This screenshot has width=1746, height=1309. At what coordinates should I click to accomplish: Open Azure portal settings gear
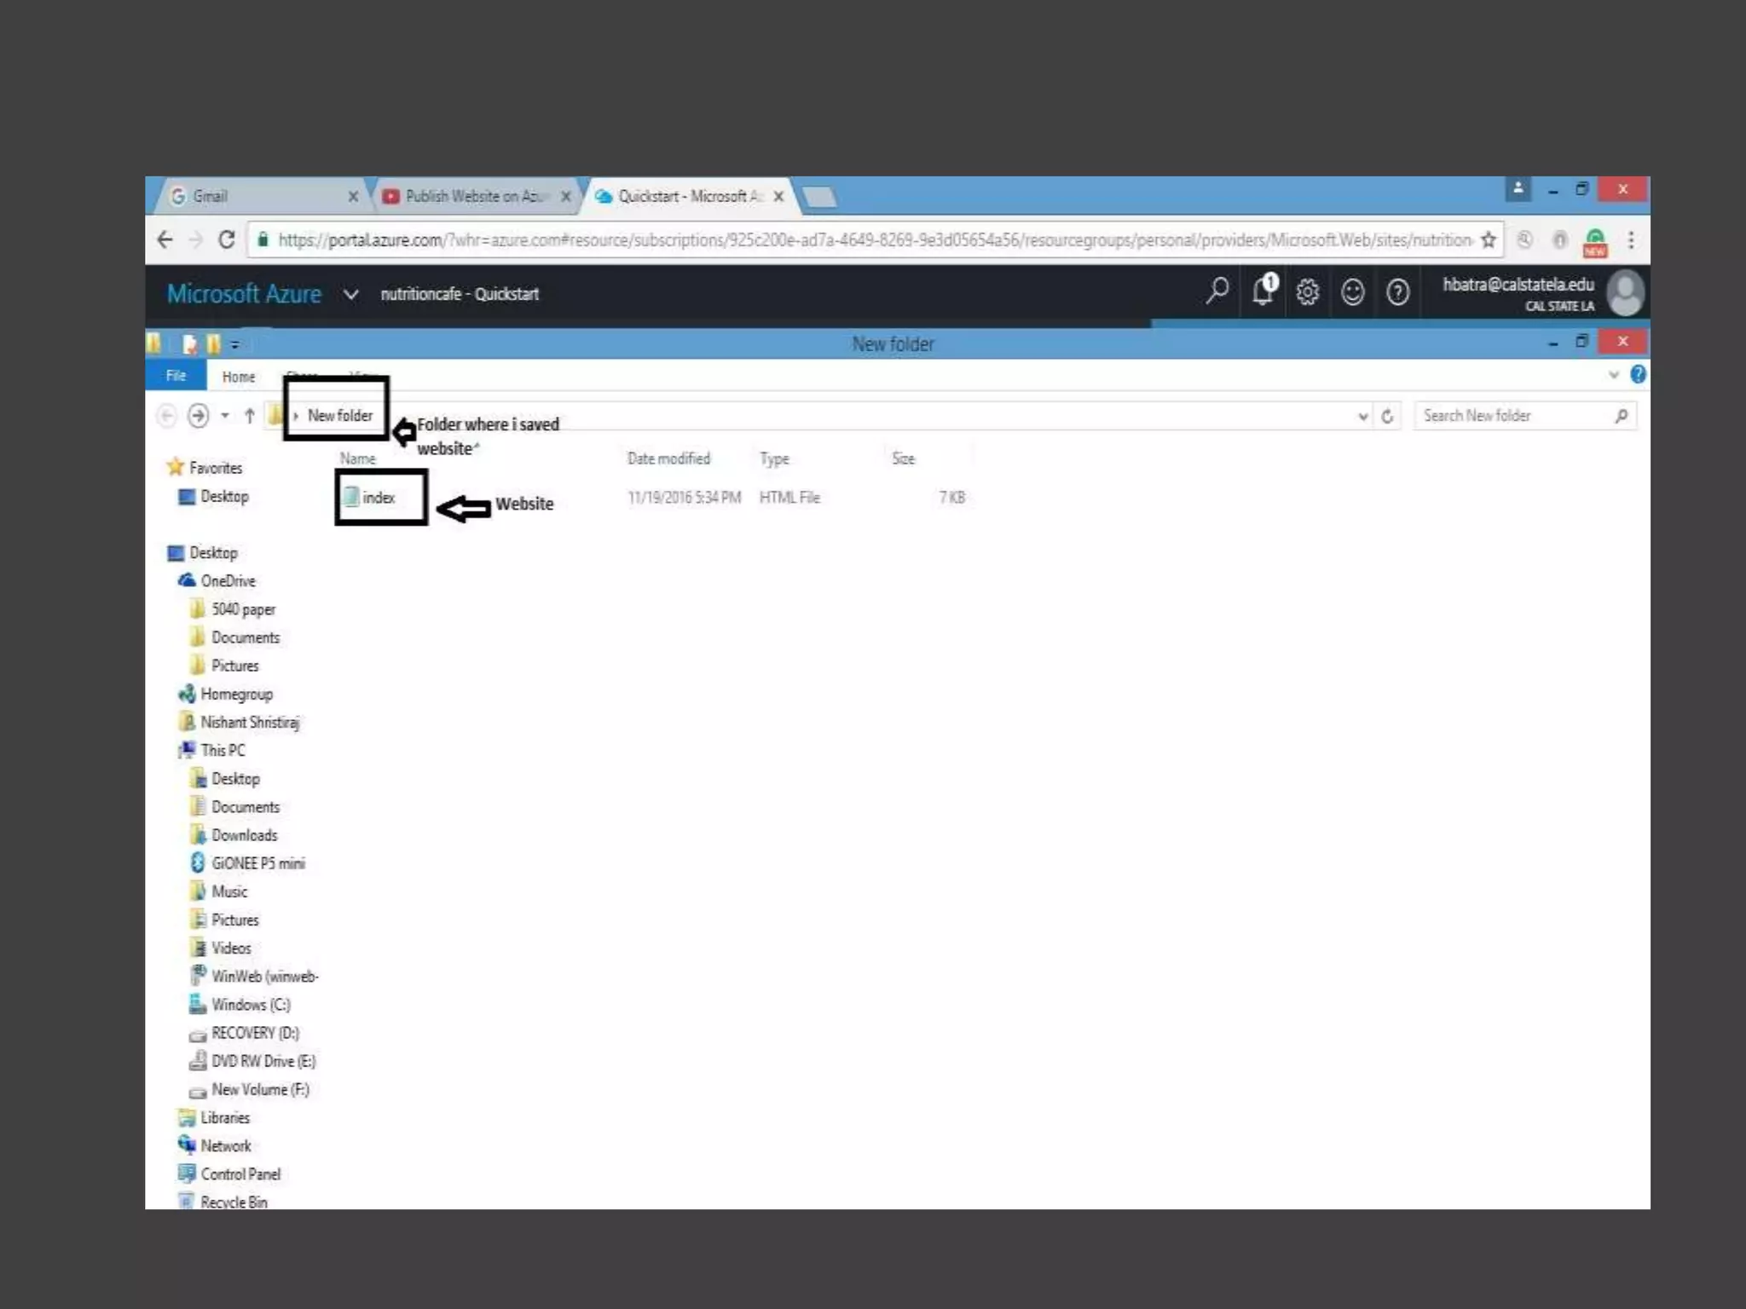(1308, 292)
